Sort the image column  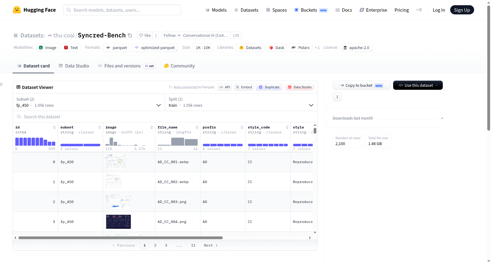[152, 127]
